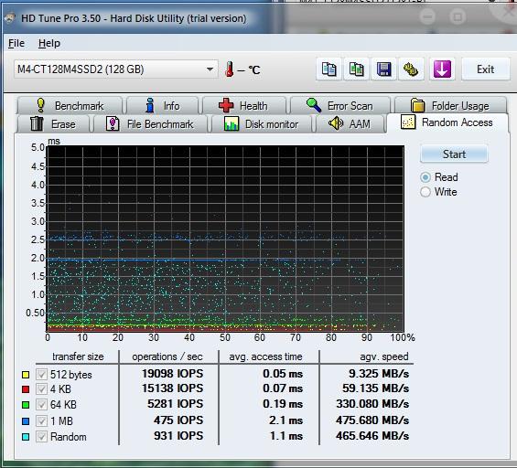Click the yellow 512 bytes color swatch
517x468 pixels.
pos(26,375)
